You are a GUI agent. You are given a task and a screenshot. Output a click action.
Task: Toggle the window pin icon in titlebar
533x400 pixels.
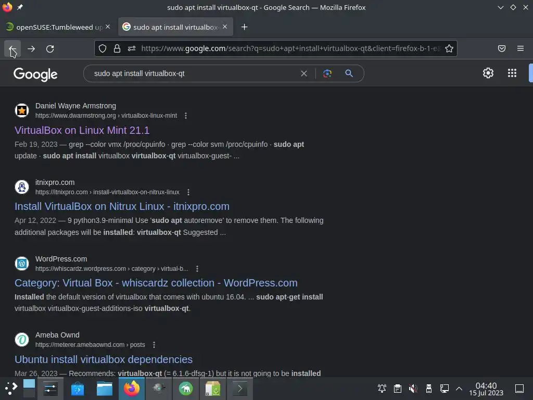(x=20, y=7)
